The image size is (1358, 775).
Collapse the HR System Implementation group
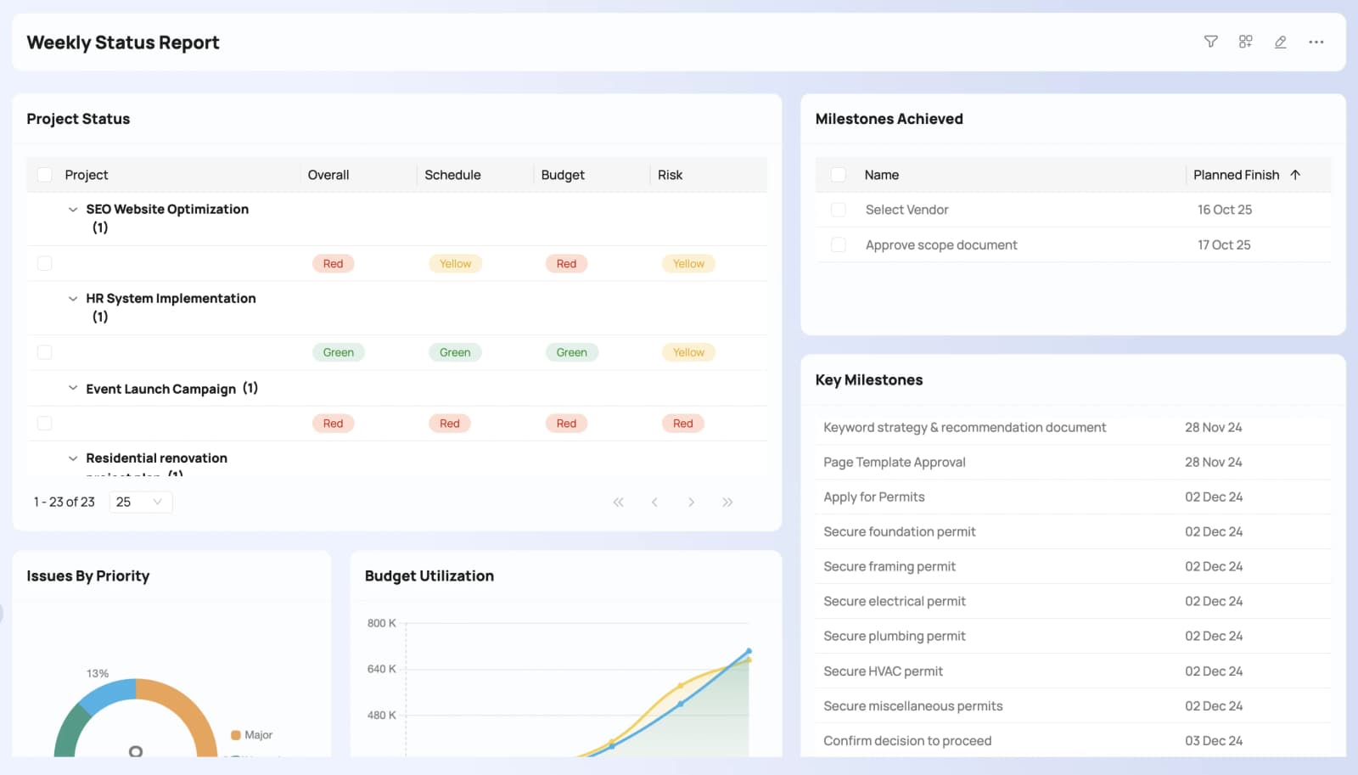point(73,299)
